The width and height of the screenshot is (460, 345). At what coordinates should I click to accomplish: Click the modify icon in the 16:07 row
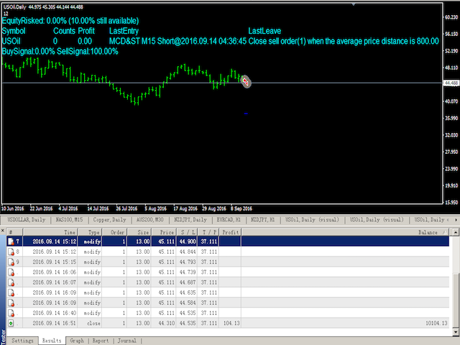11,283
